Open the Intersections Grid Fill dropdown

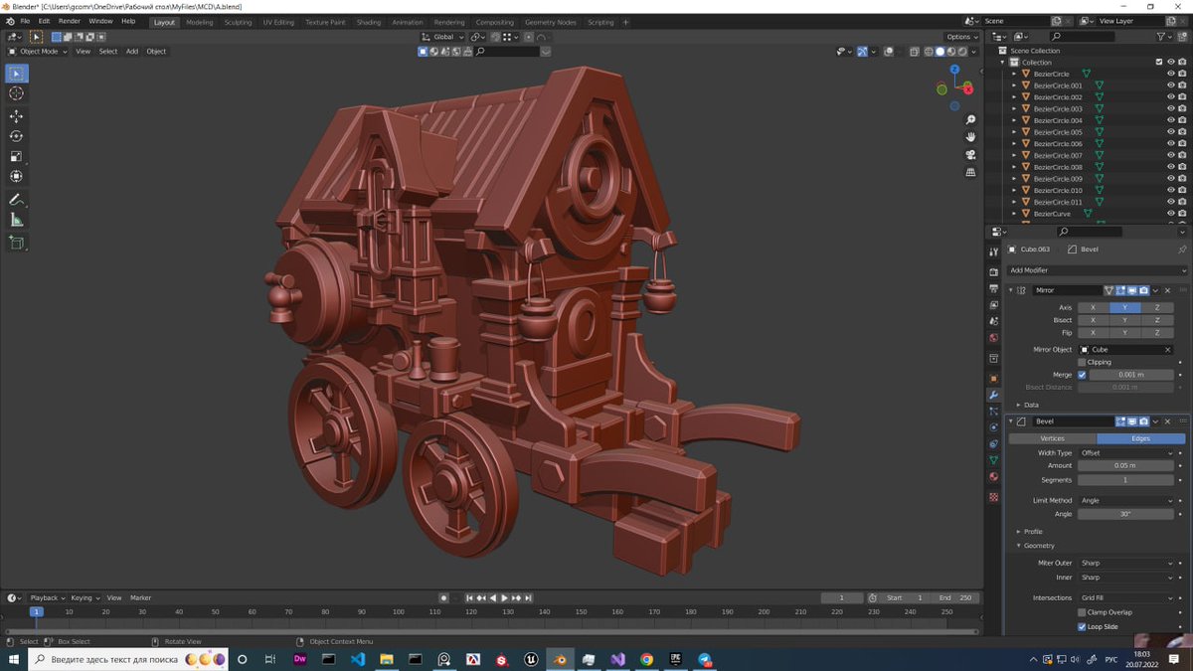click(x=1125, y=597)
